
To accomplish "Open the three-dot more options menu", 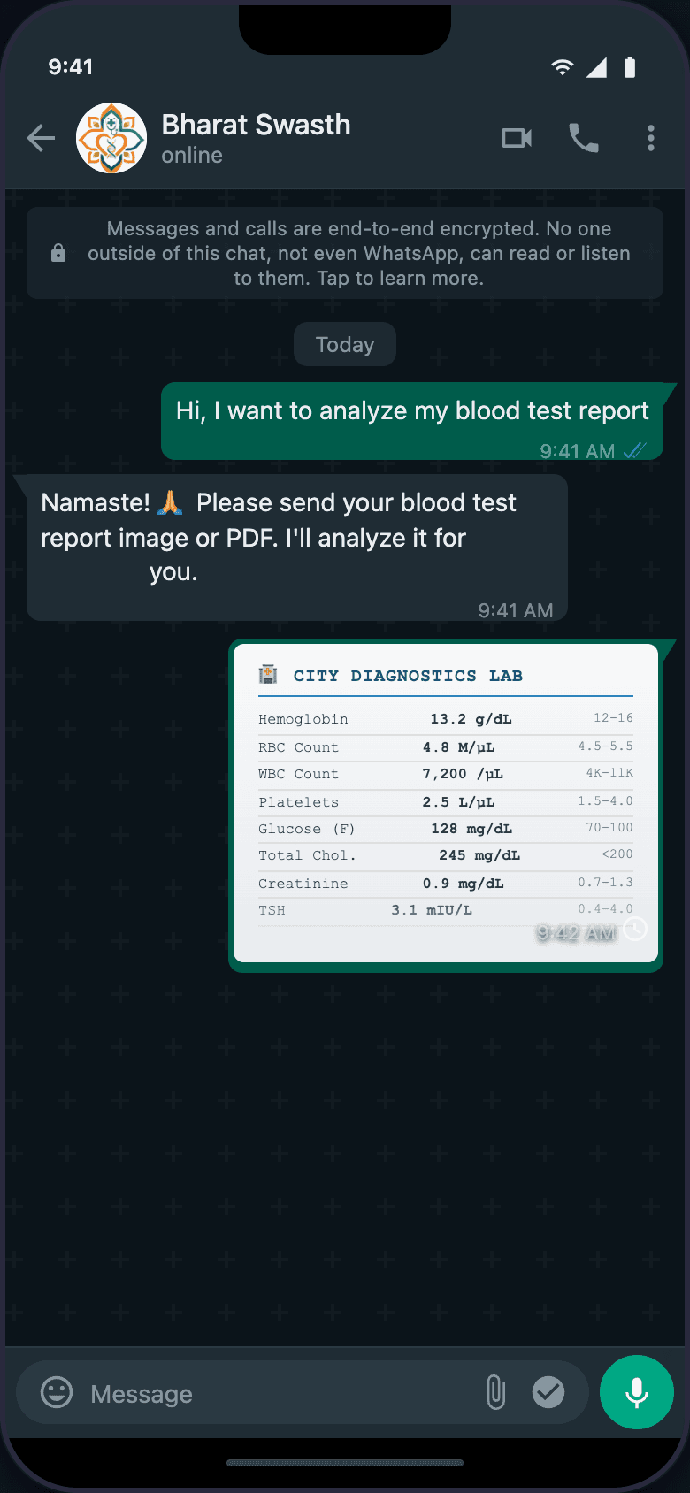I will point(651,138).
